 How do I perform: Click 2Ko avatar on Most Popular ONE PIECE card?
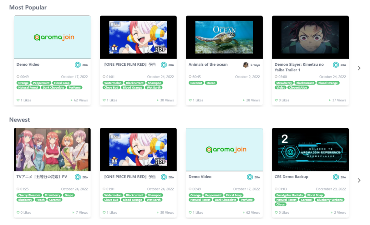point(163,65)
